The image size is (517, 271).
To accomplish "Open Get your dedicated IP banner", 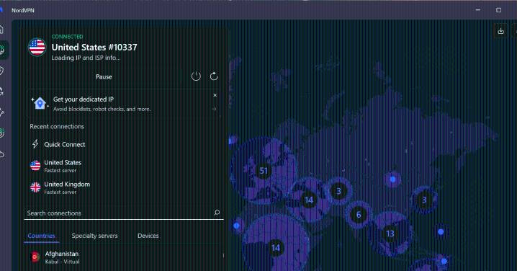I will point(124,104).
